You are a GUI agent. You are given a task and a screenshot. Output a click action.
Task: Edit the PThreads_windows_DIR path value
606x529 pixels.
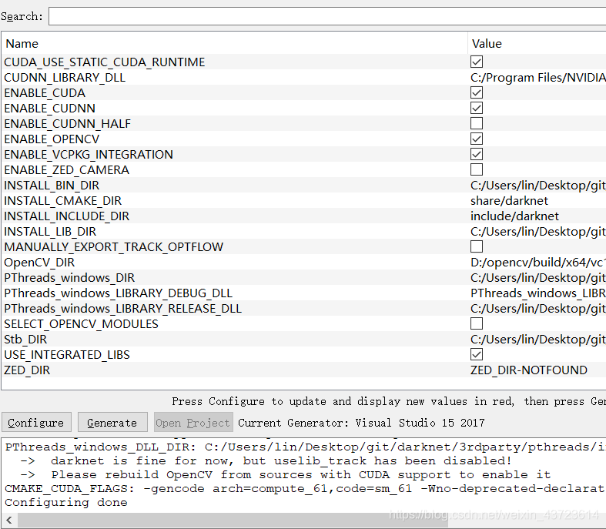pyautogui.click(x=538, y=278)
